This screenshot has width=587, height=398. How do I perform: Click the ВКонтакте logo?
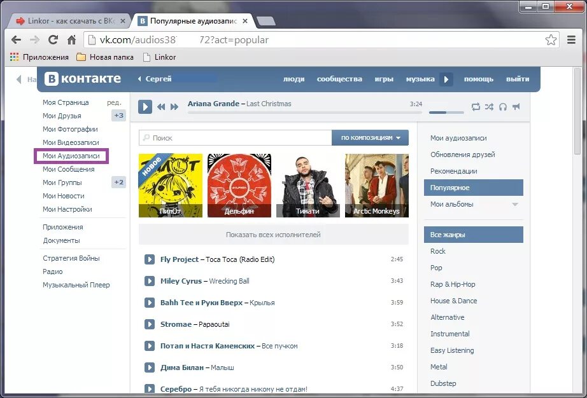click(x=83, y=79)
